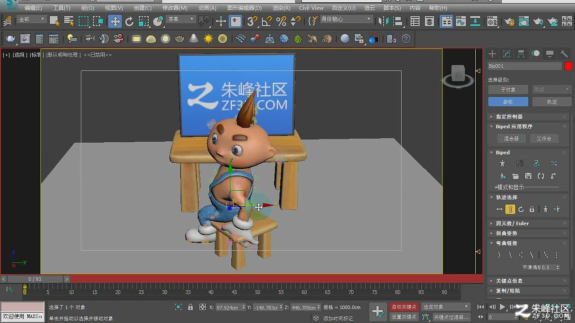
Task: Switch to the Create panel tab
Action: tap(492, 54)
